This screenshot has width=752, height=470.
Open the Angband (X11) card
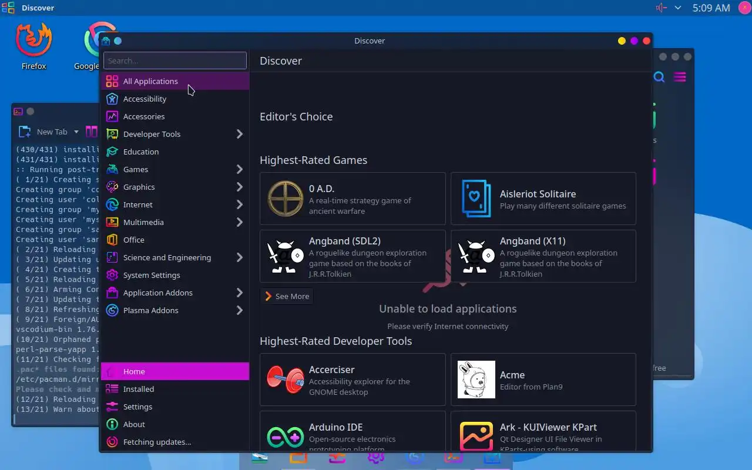(x=543, y=256)
